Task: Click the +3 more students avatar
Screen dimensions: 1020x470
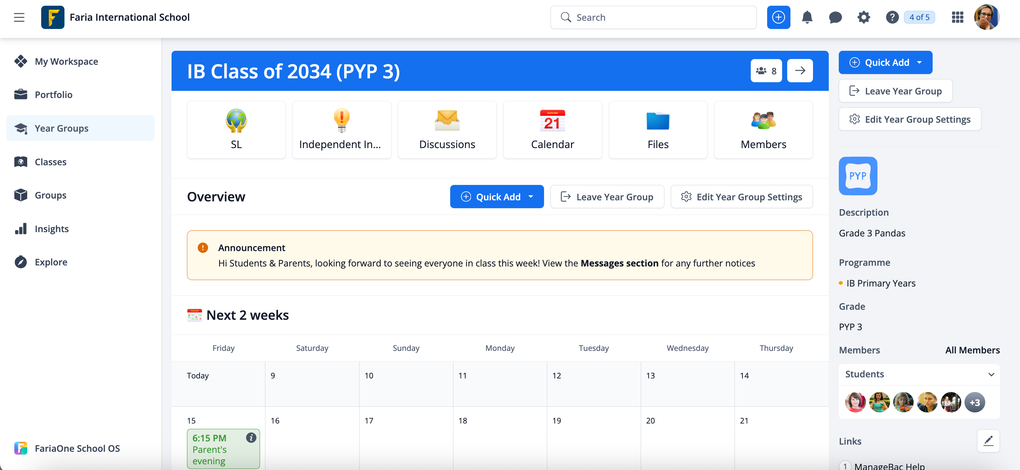Action: coord(975,402)
